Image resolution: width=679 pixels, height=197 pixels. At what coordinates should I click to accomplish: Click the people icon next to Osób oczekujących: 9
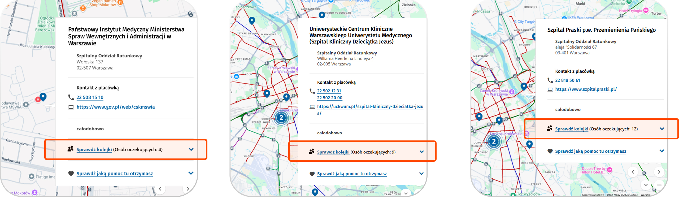click(312, 152)
